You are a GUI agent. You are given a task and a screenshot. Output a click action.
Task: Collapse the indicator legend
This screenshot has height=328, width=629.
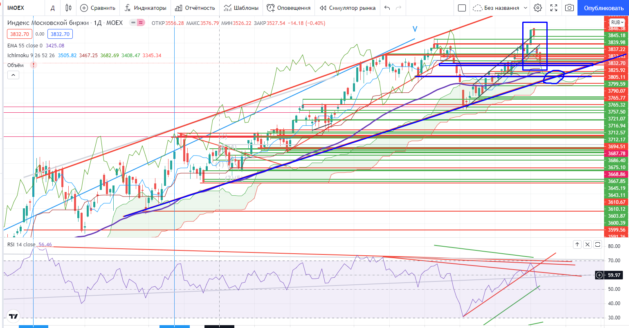13,75
